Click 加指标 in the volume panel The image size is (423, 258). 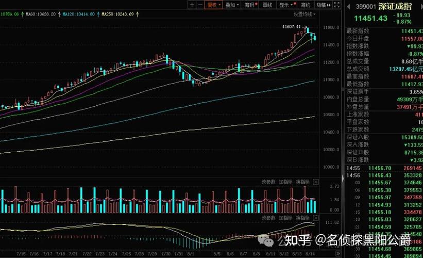[x=285, y=182]
